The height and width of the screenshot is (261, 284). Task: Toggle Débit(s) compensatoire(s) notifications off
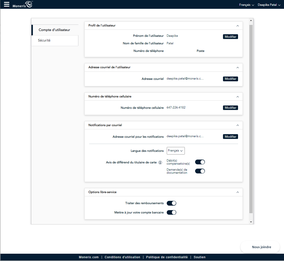(x=200, y=162)
